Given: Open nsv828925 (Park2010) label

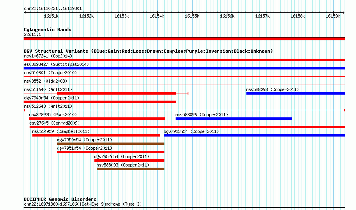Looking at the screenshot, I should click(x=53, y=115).
